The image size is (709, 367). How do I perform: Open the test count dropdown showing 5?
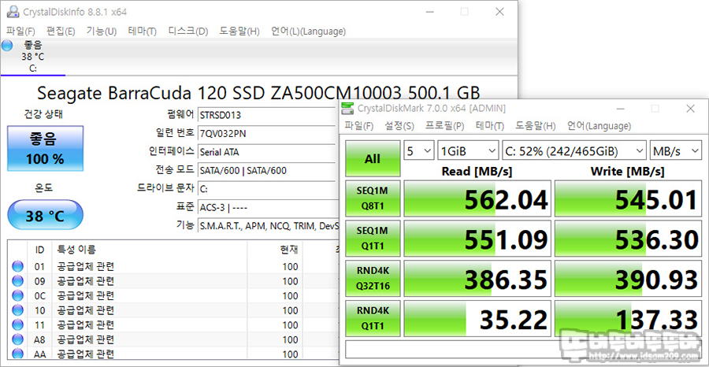(419, 150)
